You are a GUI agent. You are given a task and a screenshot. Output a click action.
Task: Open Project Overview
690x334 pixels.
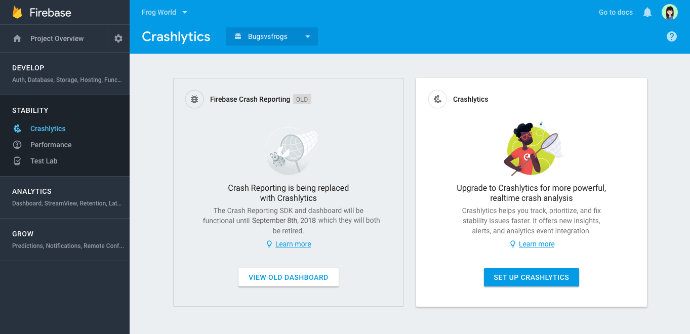tap(57, 38)
